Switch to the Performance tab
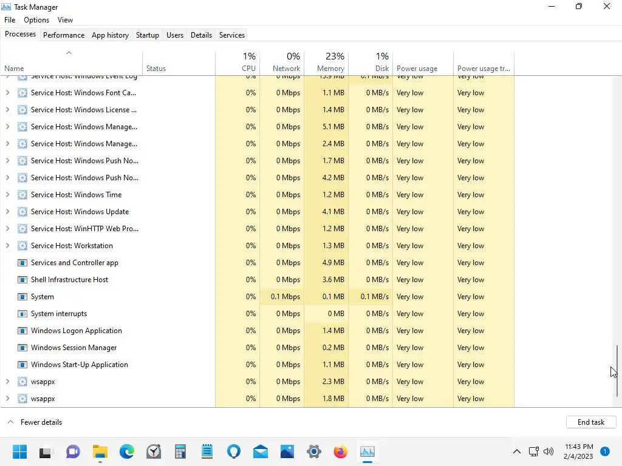622x466 pixels. click(64, 35)
